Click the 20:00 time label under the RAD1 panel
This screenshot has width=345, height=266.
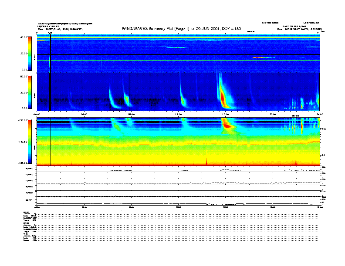point(273,114)
